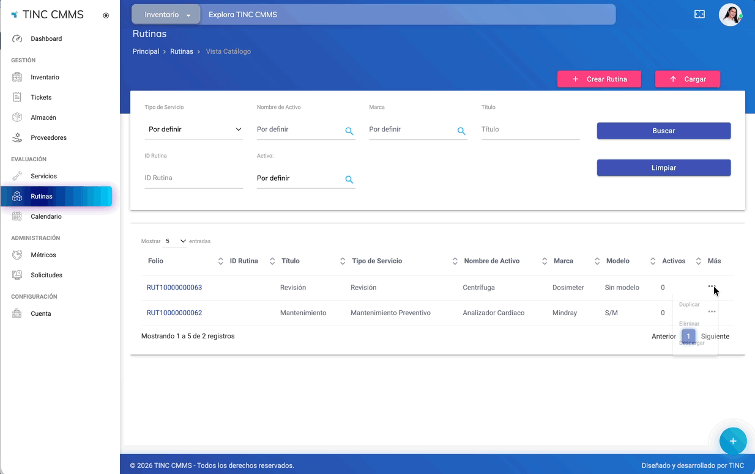Change the Mostrar entries count dropdown
Viewport: 755px width, 474px height.
pyautogui.click(x=176, y=241)
